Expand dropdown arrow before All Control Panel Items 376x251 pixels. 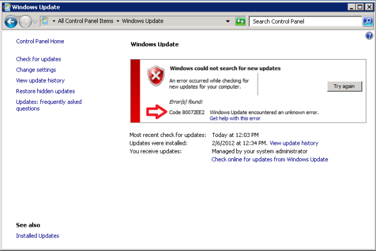(54, 21)
